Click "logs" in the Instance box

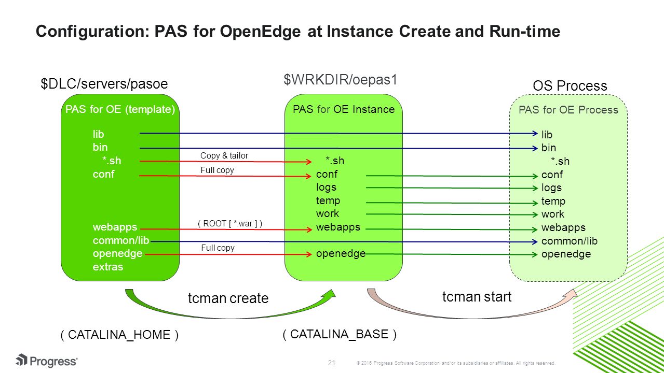coord(327,187)
